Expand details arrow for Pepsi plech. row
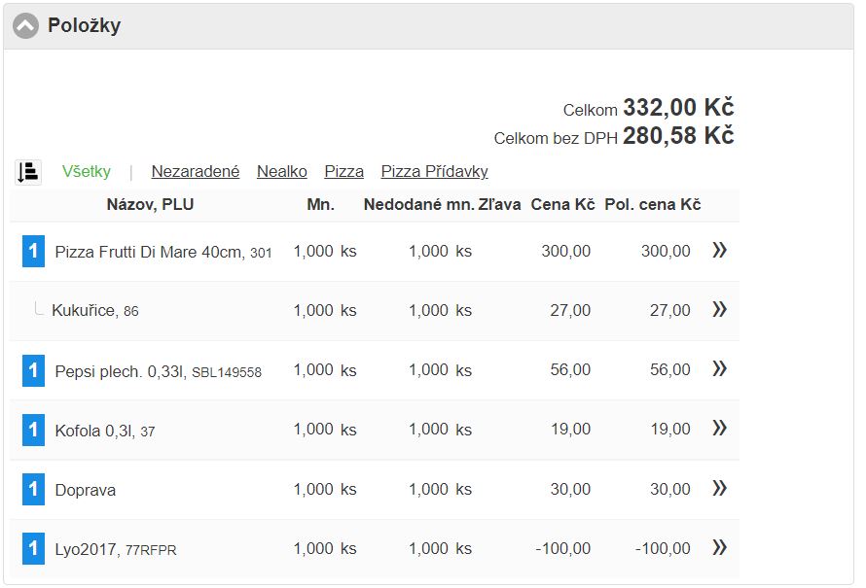Image resolution: width=866 pixels, height=588 pixels. (719, 369)
